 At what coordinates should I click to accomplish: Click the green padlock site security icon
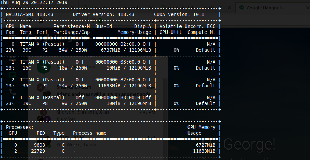click(x=100, y=20)
